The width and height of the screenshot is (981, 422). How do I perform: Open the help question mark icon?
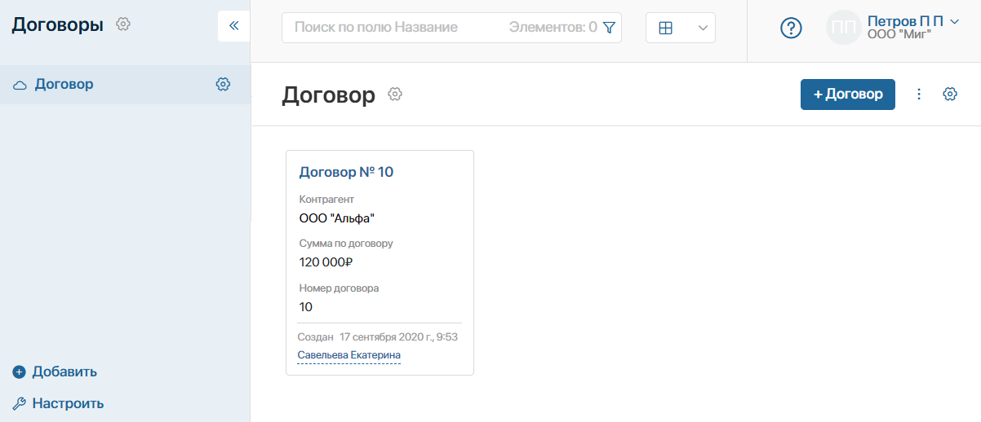click(x=791, y=28)
